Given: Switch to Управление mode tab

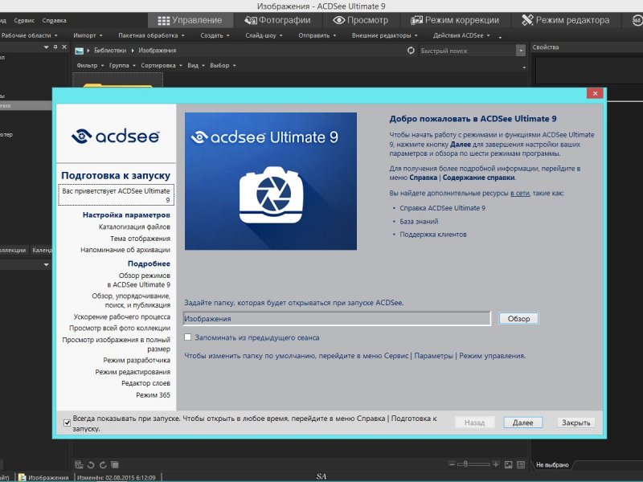Looking at the screenshot, I should coord(190,20).
